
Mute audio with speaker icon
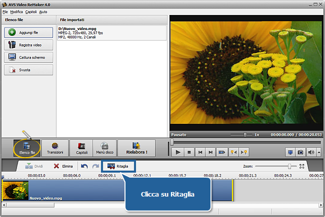coord(311,152)
